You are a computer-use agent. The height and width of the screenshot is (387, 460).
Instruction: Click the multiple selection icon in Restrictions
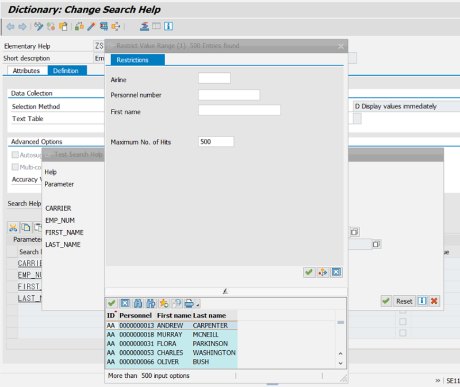323,272
